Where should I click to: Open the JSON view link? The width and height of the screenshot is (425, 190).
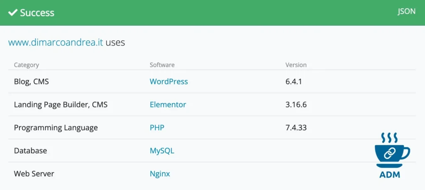click(406, 12)
